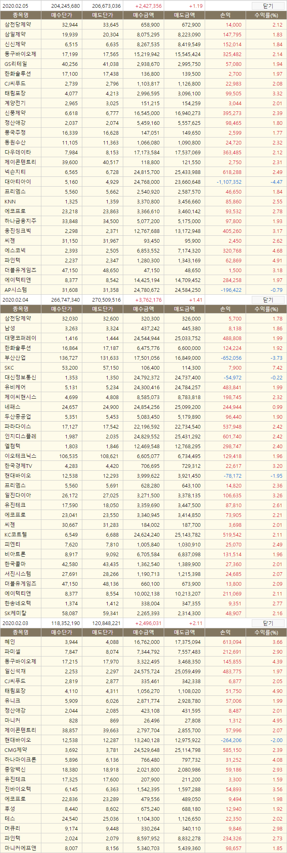Select the 파미셀 stock name
The image size is (287, 853).
point(12,652)
